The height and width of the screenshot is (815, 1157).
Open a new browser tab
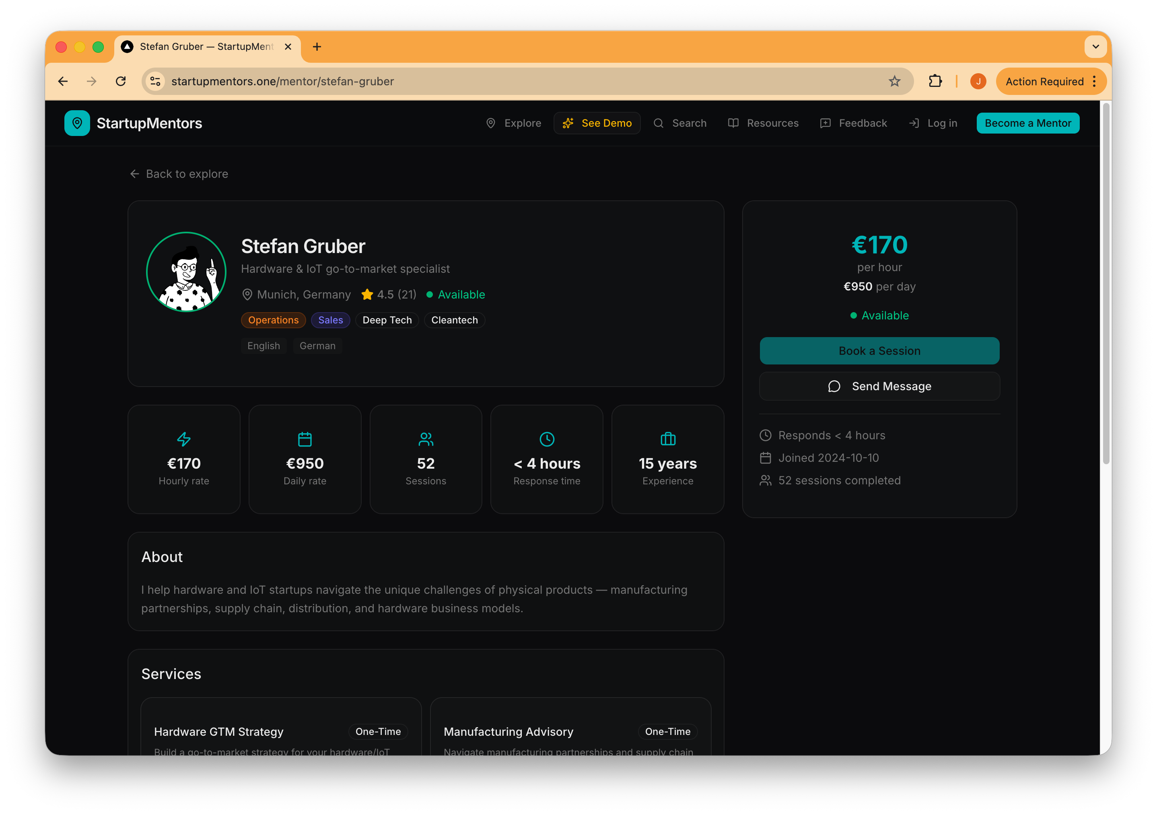click(317, 47)
